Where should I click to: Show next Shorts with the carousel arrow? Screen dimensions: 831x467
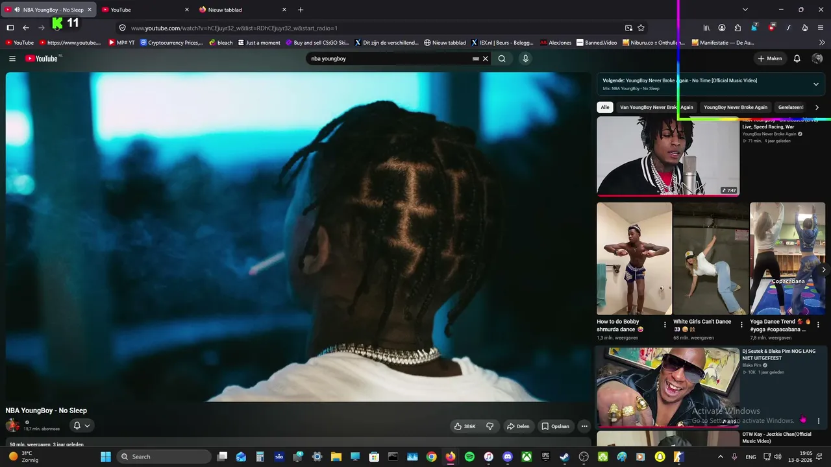(823, 270)
